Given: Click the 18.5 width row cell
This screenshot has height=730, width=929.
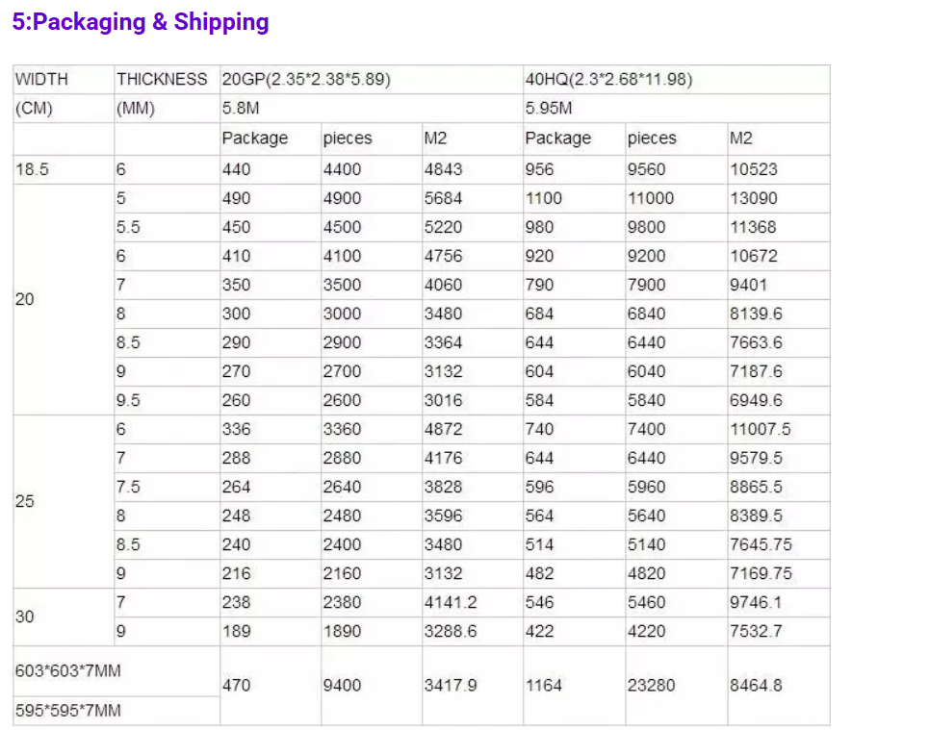Looking at the screenshot, I should (64, 169).
